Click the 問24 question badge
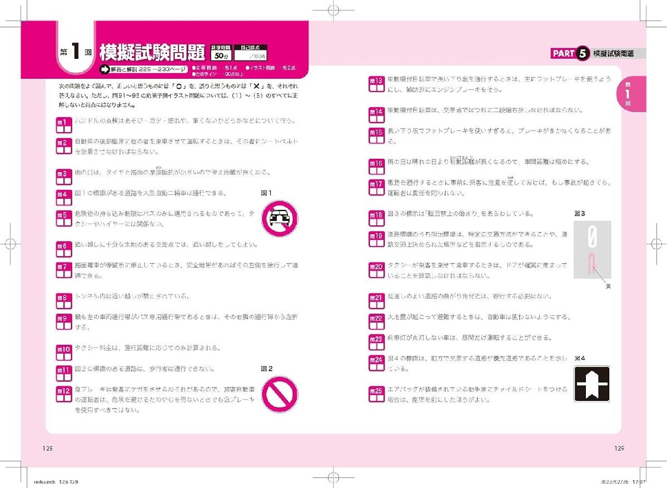667x488 pixels. (x=377, y=363)
